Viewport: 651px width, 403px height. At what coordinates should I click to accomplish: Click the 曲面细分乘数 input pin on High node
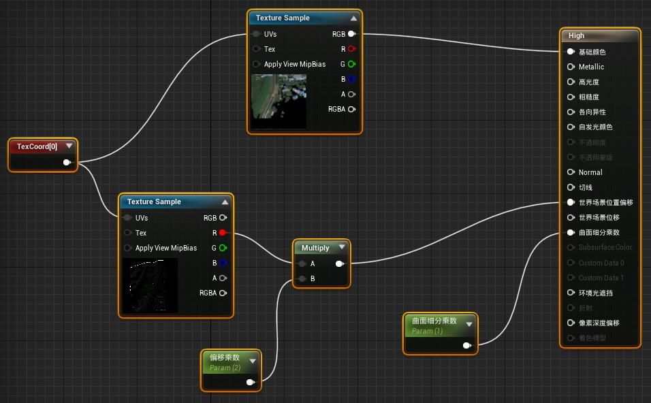pyautogui.click(x=571, y=232)
